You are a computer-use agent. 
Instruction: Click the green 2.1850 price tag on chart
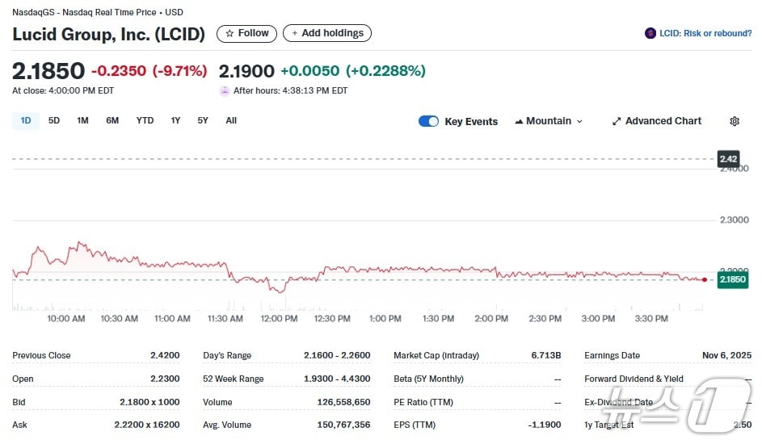point(732,279)
